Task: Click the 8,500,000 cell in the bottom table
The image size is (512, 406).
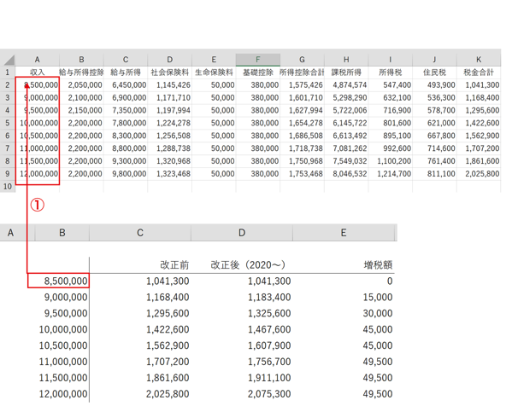Action: click(x=58, y=281)
